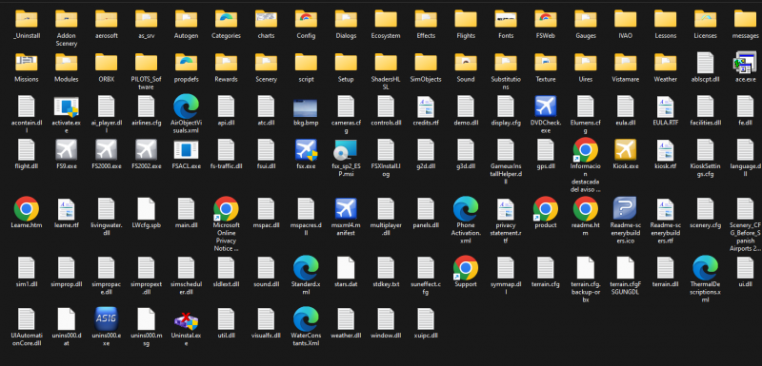Select the DVDCheck.exe icon
Screen dimensions: 762x366
pos(545,106)
